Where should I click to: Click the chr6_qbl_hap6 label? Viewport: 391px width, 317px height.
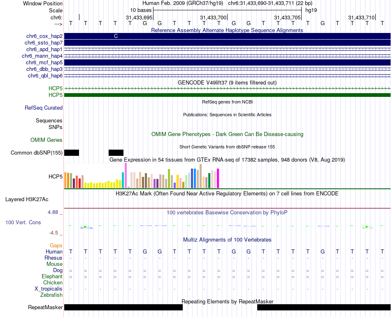click(45, 75)
